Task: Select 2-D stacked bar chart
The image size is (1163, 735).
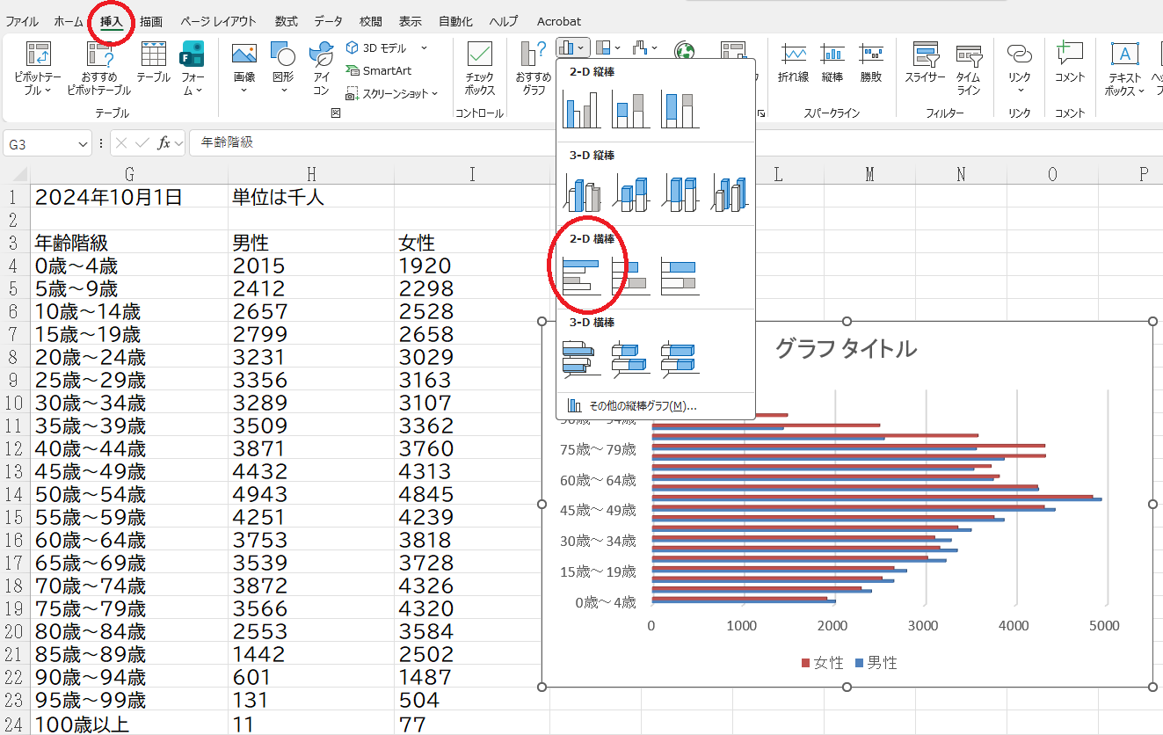Action: point(631,276)
